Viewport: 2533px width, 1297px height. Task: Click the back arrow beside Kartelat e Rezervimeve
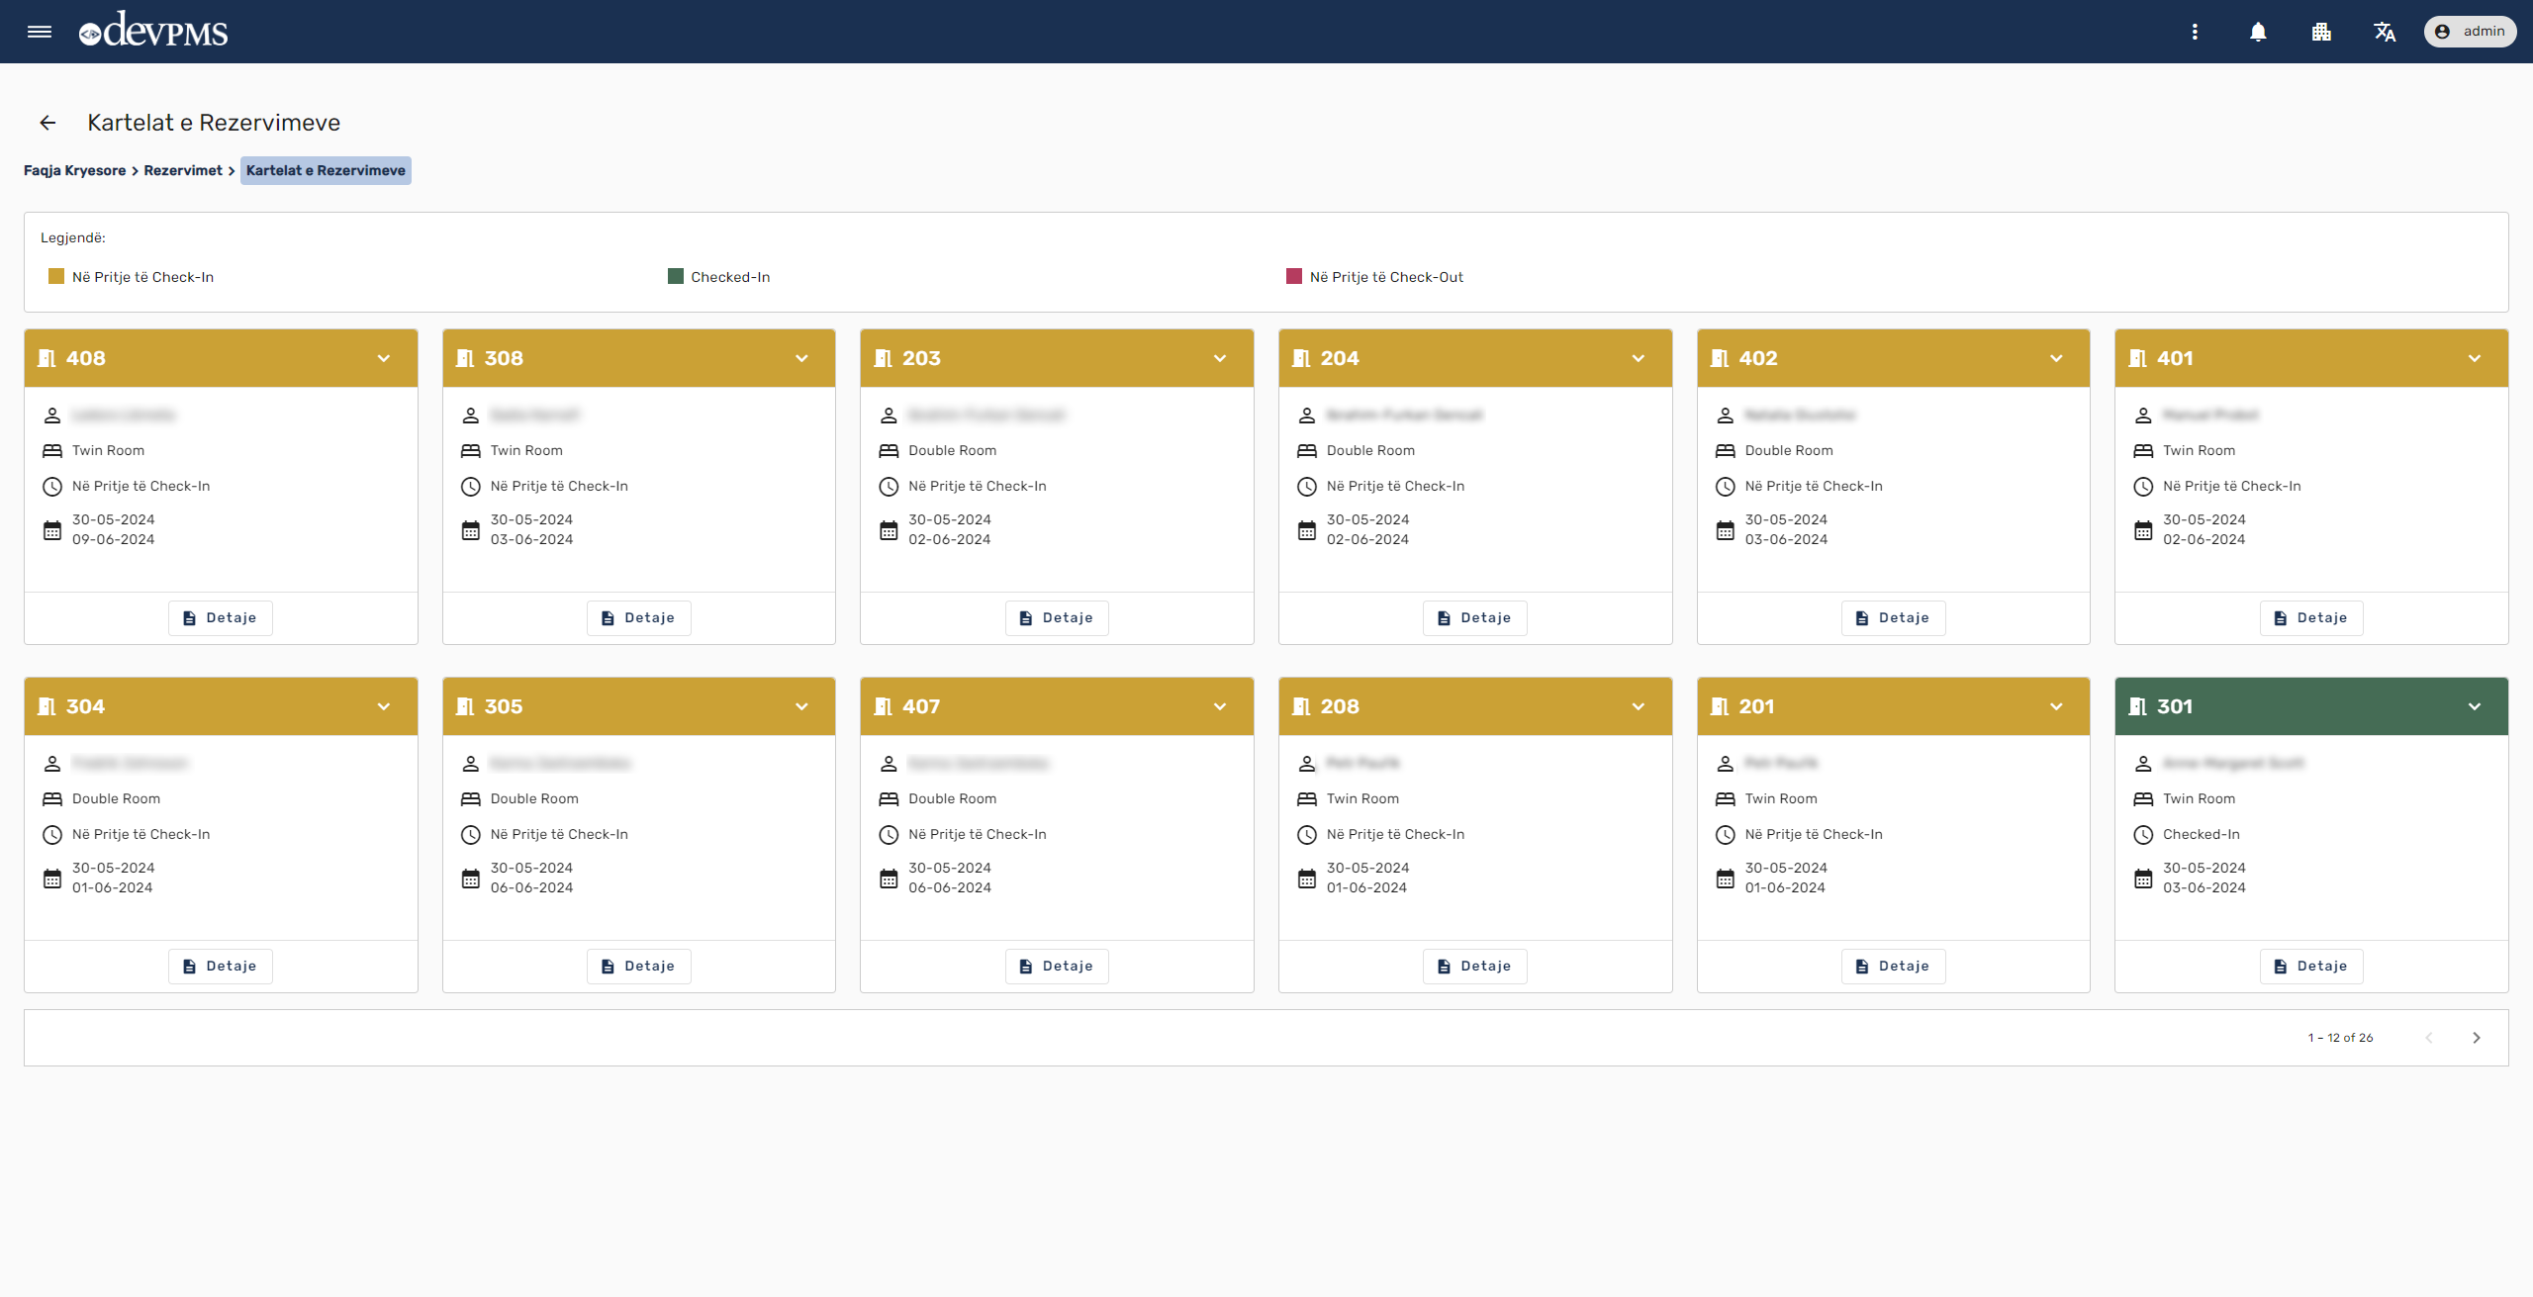tap(47, 123)
